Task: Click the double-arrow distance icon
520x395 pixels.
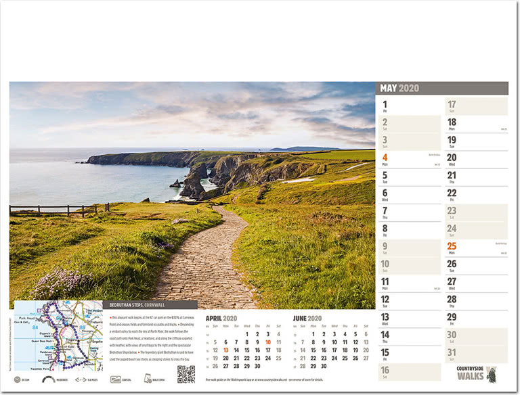Action: (81, 379)
